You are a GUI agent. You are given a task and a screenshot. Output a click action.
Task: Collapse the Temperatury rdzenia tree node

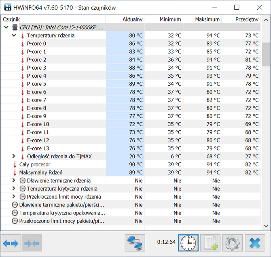coord(14,36)
